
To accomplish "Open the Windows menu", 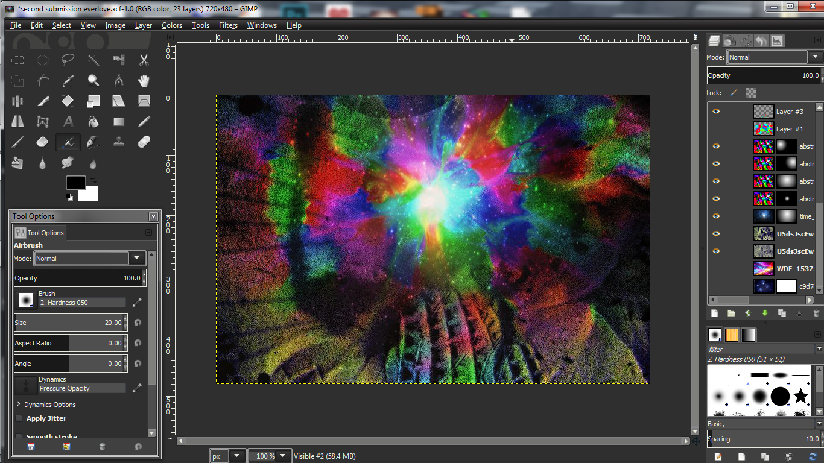I will (262, 25).
